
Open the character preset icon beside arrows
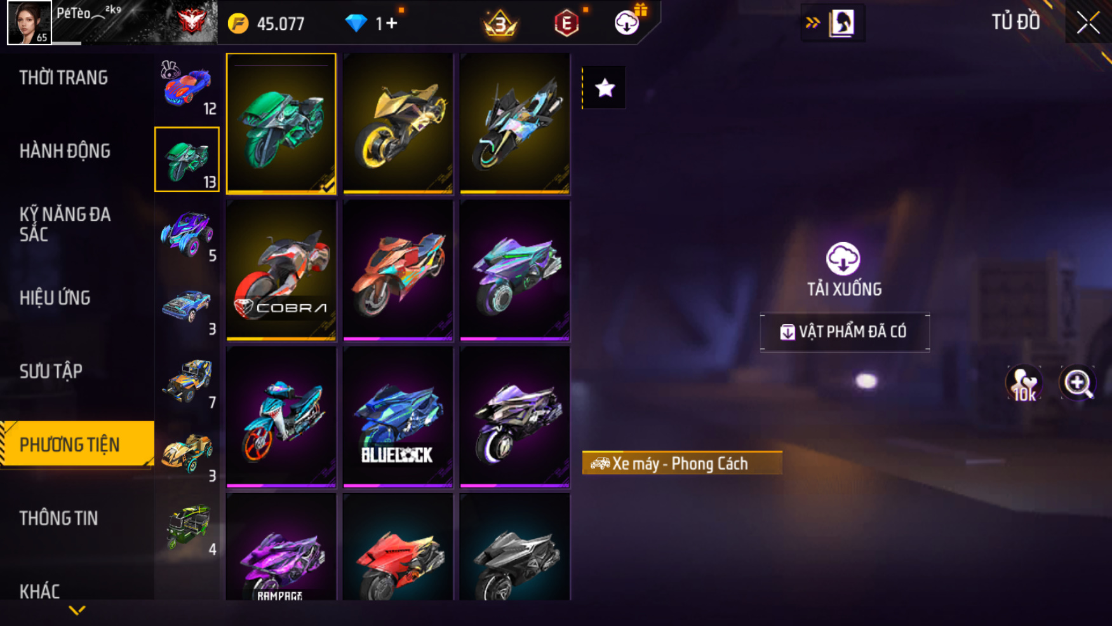[x=842, y=23]
